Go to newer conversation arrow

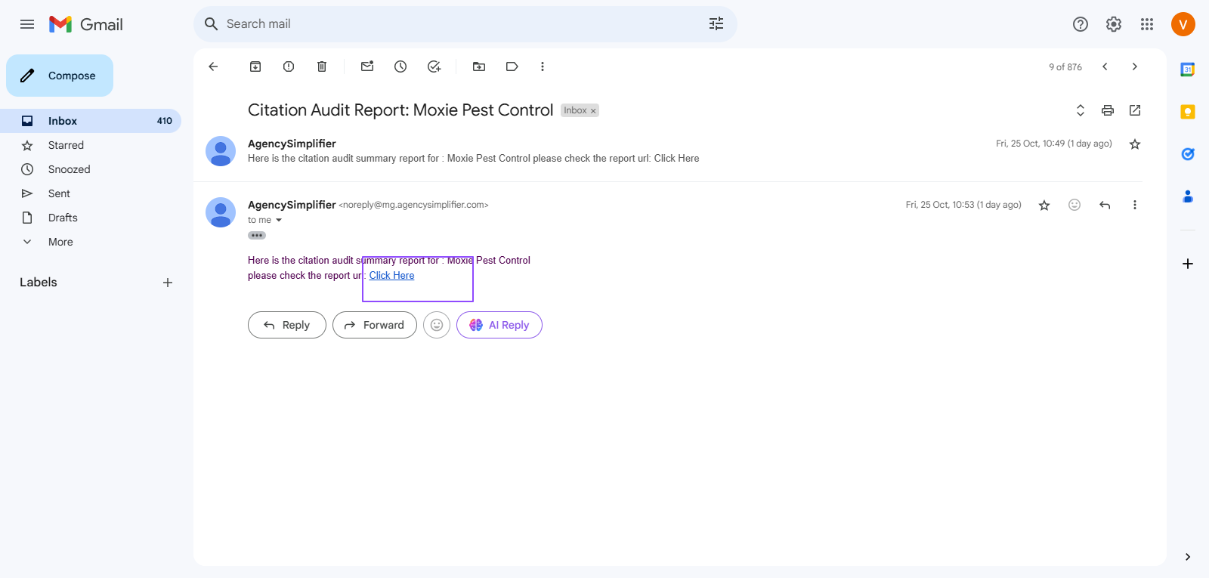point(1105,66)
